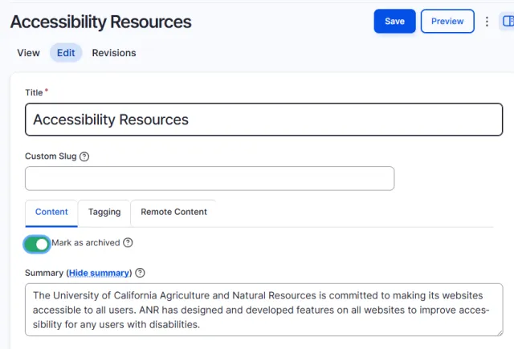Click the Save button
514x349 pixels.
pyautogui.click(x=394, y=21)
